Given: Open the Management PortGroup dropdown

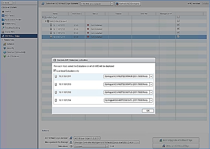Looking at the screenshot, I should [107, 142].
